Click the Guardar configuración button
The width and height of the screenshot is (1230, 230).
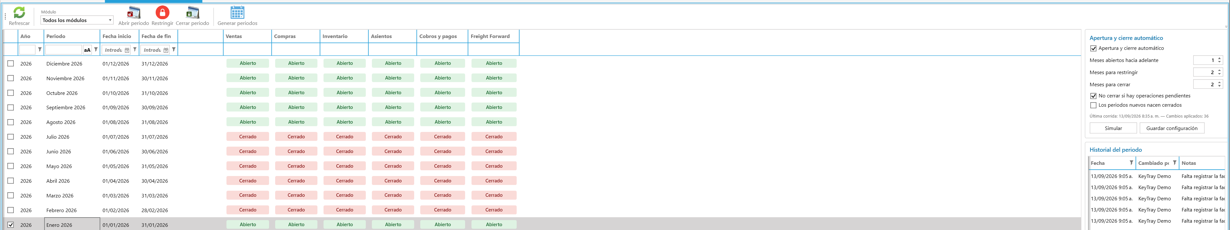pyautogui.click(x=1172, y=128)
